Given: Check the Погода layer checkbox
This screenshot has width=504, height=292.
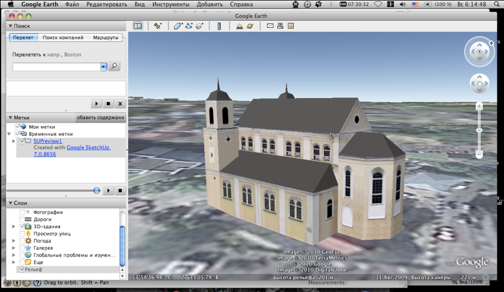Looking at the screenshot, I should point(22,240).
